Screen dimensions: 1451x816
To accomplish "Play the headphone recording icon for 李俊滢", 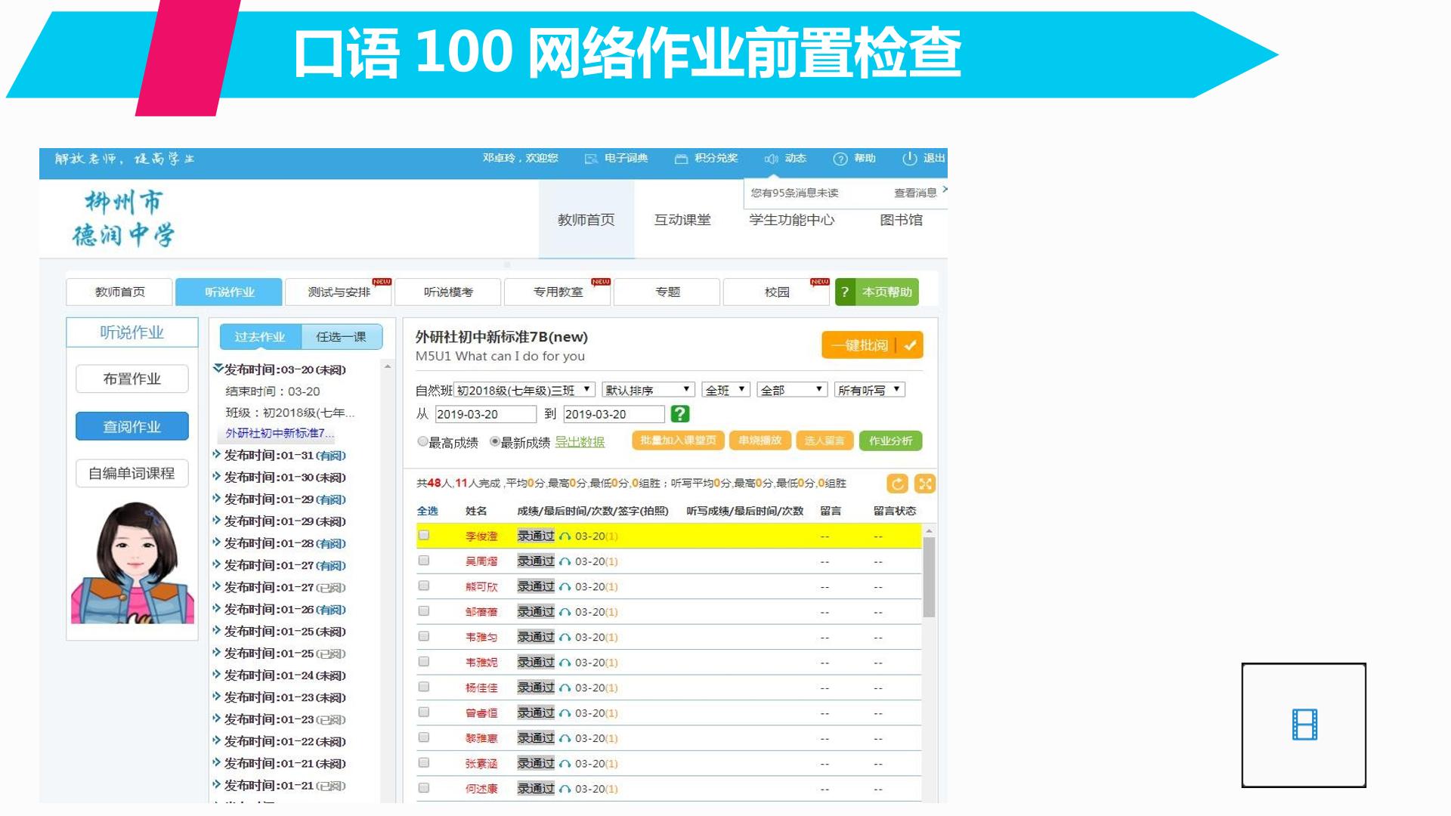I will (x=565, y=536).
